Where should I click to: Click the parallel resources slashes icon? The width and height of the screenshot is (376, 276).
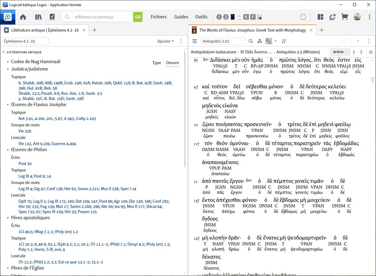284,41
